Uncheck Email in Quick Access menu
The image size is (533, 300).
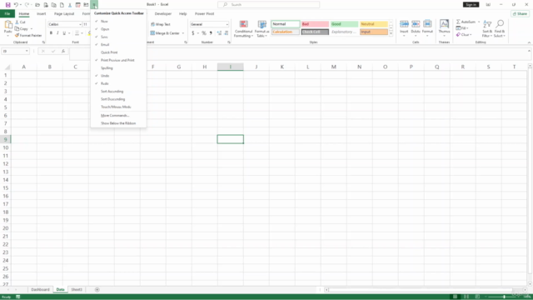[118, 44]
